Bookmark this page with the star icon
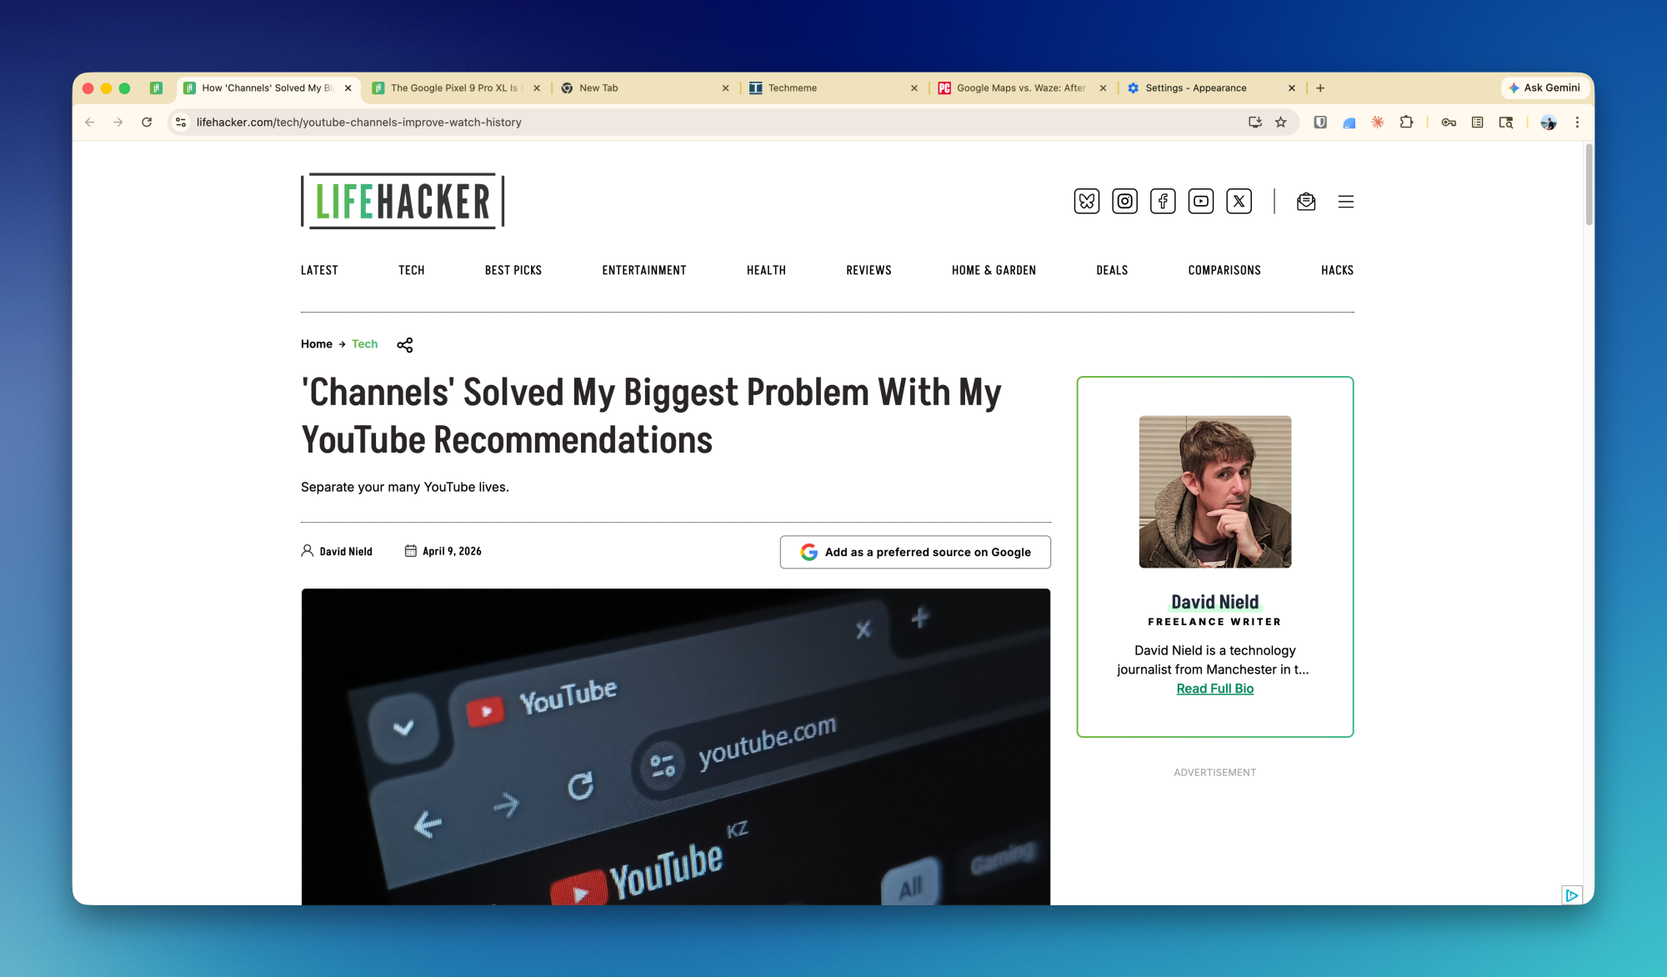 click(1281, 122)
